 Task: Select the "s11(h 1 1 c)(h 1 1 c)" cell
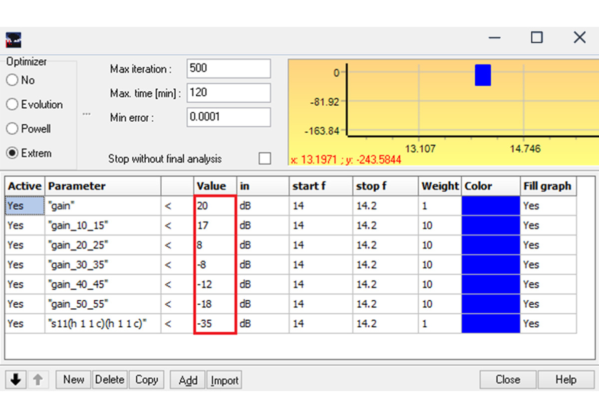coord(103,323)
